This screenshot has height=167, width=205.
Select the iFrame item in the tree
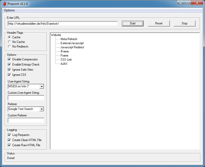click(x=64, y=51)
